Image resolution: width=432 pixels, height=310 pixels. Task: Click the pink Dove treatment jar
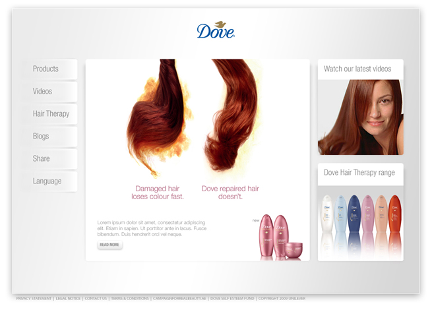293,250
